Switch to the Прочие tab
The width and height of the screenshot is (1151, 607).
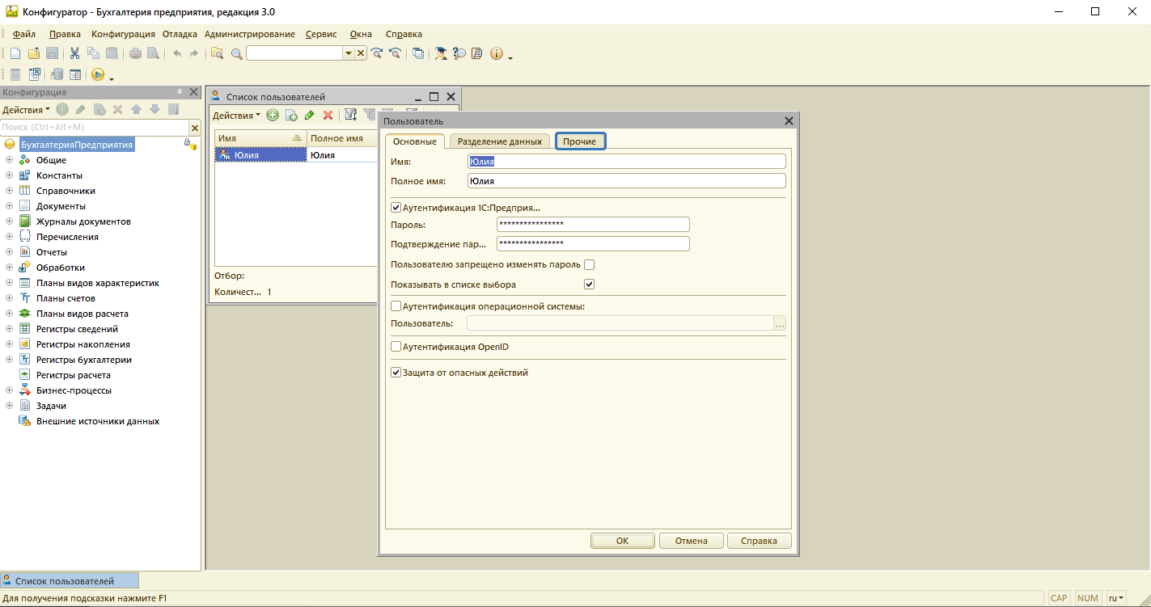click(580, 141)
